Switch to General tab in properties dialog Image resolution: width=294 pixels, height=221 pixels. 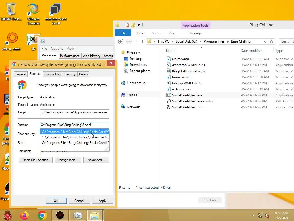tap(21, 74)
